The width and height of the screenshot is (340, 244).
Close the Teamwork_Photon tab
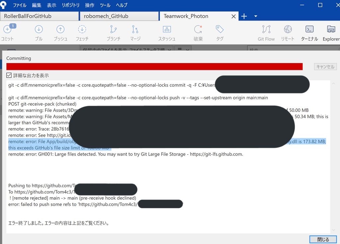pyautogui.click(x=233, y=17)
